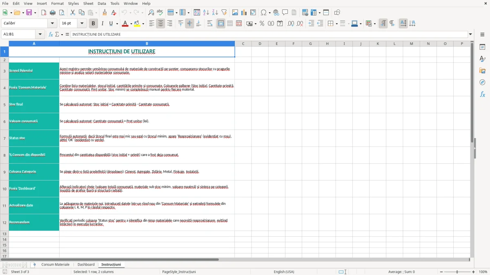Open Find and Replace

click(151, 13)
